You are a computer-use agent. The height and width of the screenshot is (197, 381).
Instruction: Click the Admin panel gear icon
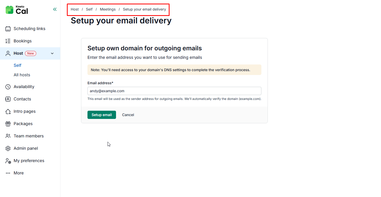(8, 148)
